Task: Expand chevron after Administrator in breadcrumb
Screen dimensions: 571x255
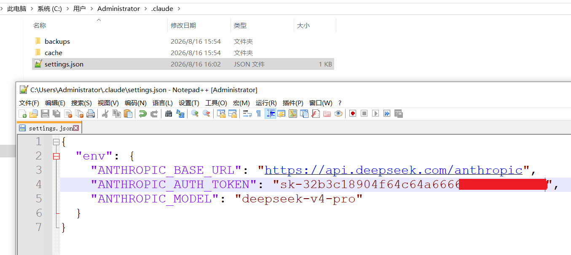Action: 145,8
